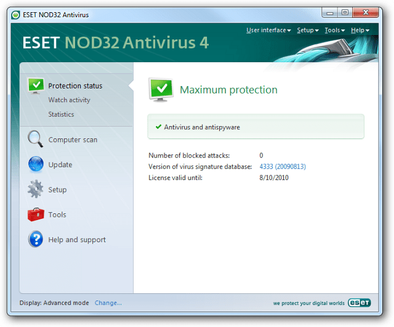
Task: Click the Antivirus and antispyware status entry
Action: point(256,127)
